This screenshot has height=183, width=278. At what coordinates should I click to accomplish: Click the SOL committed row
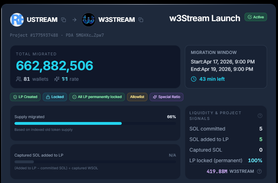click(226, 129)
